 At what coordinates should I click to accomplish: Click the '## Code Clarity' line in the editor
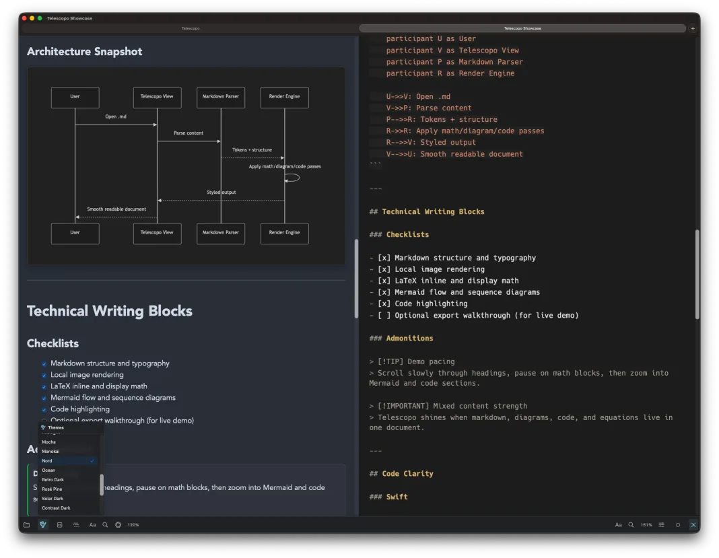401,474
